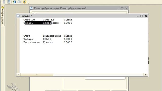Click the first 'Сумма' header text
The height and width of the screenshot is (91, 162).
(x=68, y=20)
